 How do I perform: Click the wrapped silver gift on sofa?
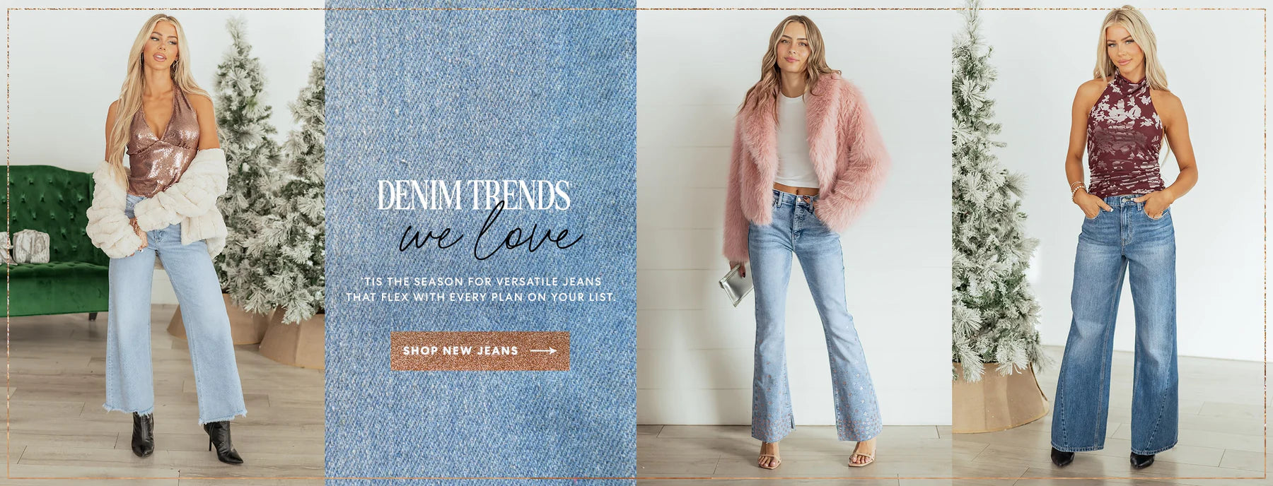30,247
